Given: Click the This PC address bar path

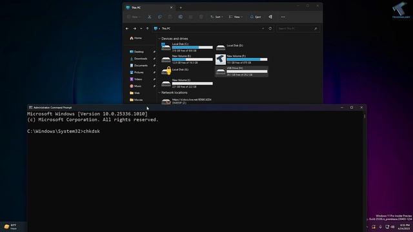Looking at the screenshot, I should [166, 28].
